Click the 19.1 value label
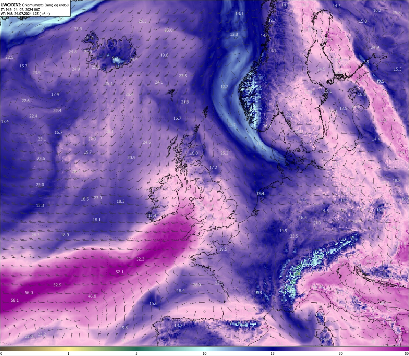This screenshot has height=356, width=409. (328, 91)
